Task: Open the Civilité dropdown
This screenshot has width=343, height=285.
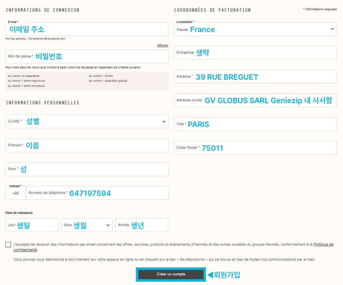Action: tap(87, 122)
